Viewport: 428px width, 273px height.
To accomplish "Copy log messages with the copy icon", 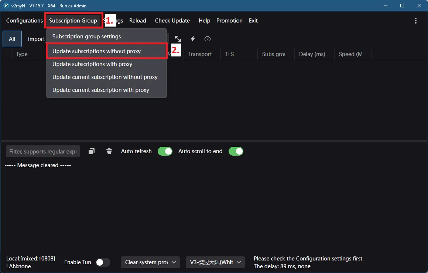I will click(x=92, y=151).
